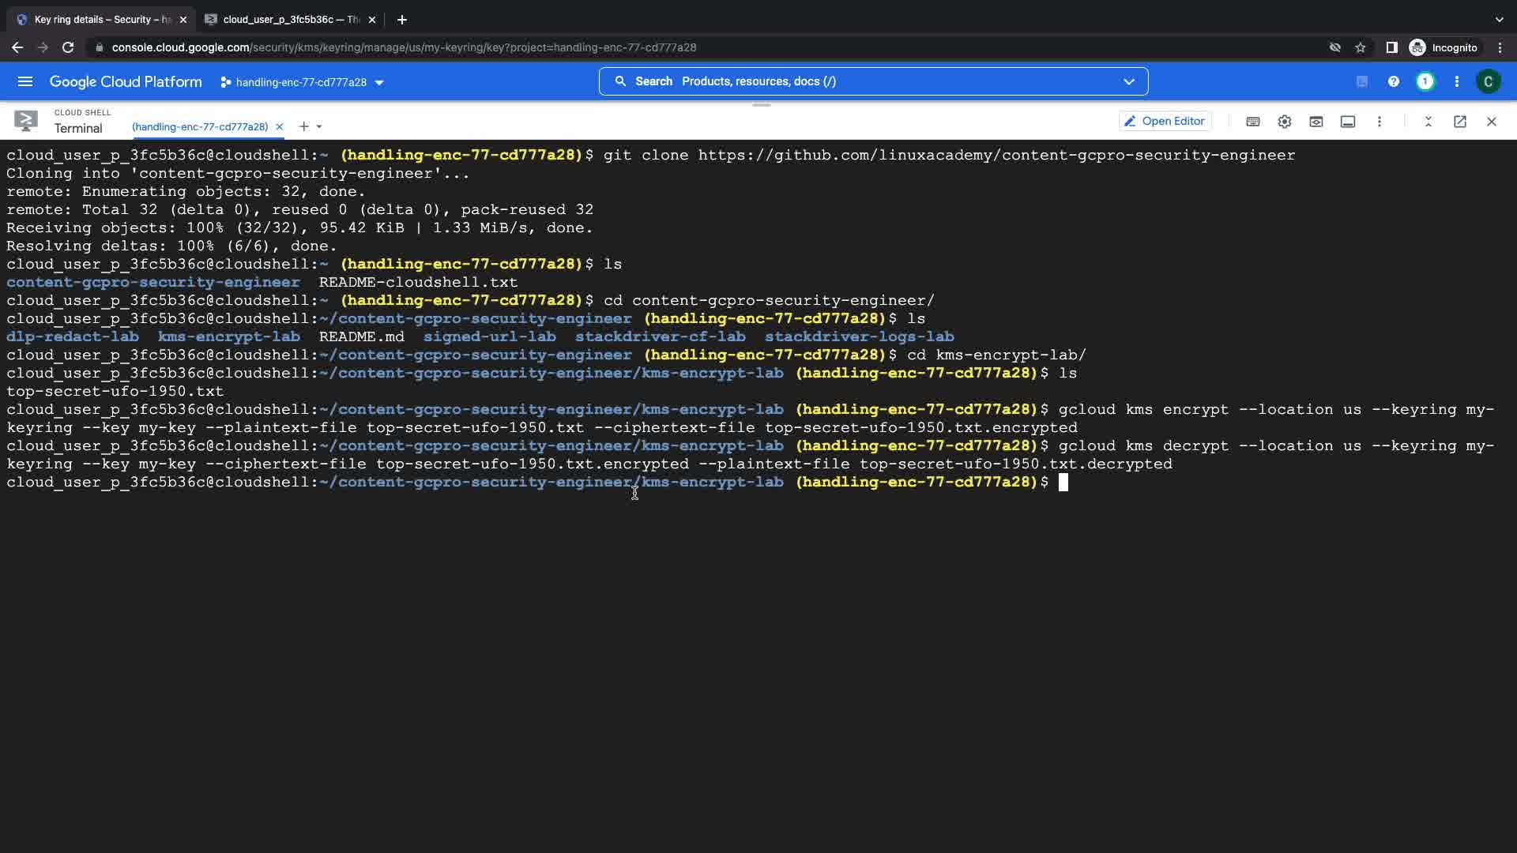Toggle the session information panel icon
1517x853 pixels.
[x=1347, y=122]
